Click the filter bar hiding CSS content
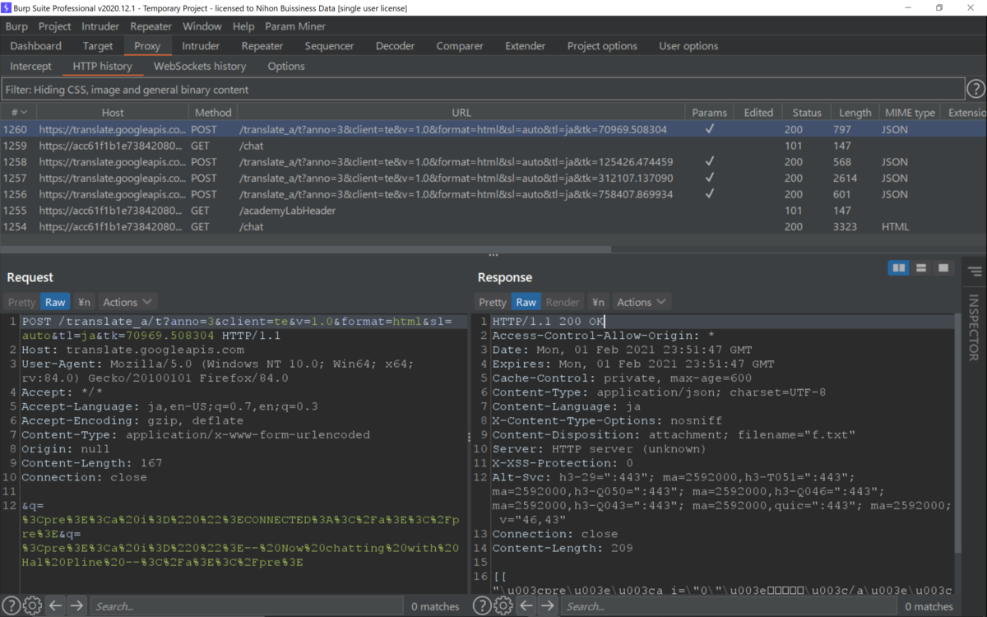Image resolution: width=987 pixels, height=617 pixels. point(483,89)
